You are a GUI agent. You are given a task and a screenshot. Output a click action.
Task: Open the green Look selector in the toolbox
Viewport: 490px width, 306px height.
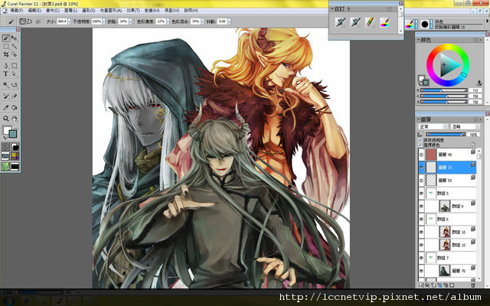tap(5, 167)
